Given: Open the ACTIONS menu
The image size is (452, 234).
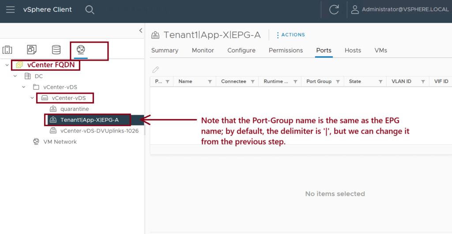Looking at the screenshot, I should coord(290,35).
